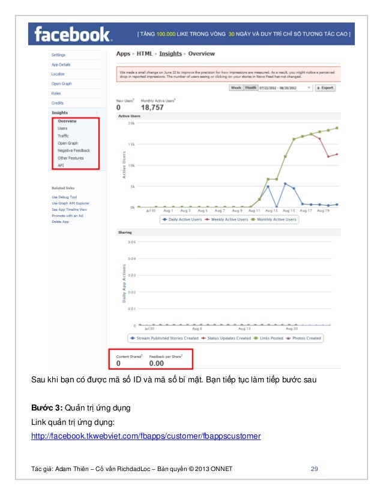Click the Delete App link
The image size is (383, 495).
tap(60, 222)
